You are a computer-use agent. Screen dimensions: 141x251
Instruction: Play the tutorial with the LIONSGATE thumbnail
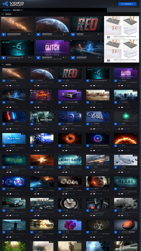(60, 167)
